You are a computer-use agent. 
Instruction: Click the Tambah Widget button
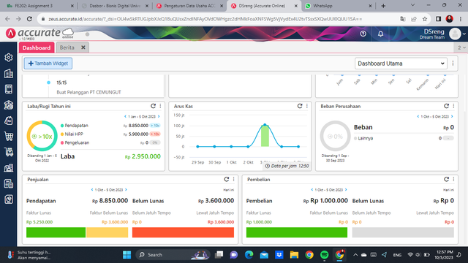pyautogui.click(x=48, y=64)
